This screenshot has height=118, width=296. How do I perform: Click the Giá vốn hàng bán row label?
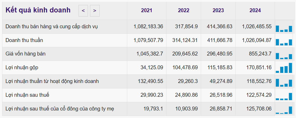pos(25,54)
